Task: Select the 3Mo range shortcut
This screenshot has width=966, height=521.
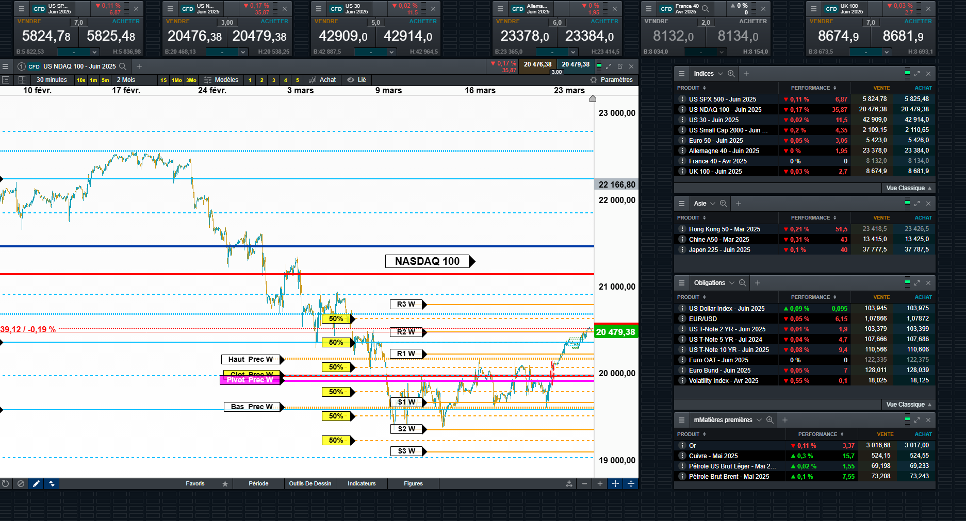Action: [x=191, y=80]
